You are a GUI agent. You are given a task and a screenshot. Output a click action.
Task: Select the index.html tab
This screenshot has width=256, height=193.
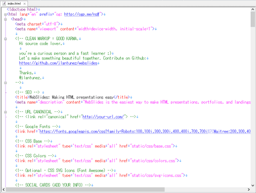pyautogui.click(x=14, y=3)
